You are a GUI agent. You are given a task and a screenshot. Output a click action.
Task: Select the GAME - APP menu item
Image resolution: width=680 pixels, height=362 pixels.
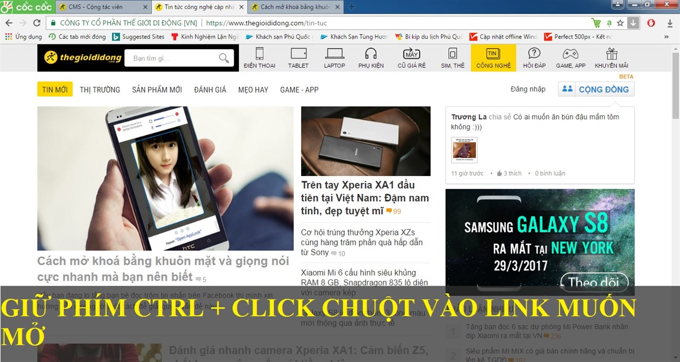(x=299, y=89)
